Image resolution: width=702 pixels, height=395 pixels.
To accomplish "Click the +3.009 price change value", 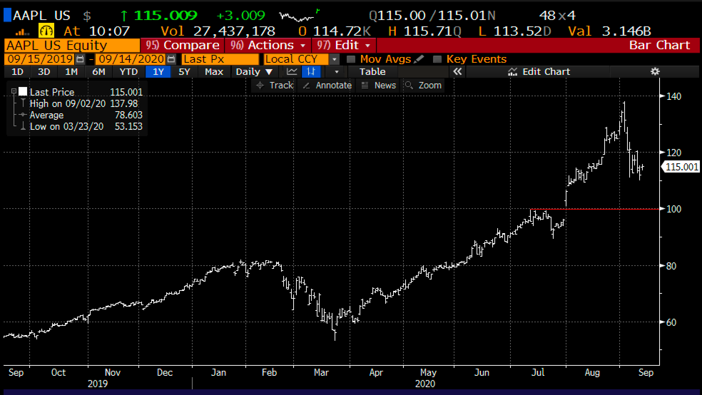I will coord(241,16).
